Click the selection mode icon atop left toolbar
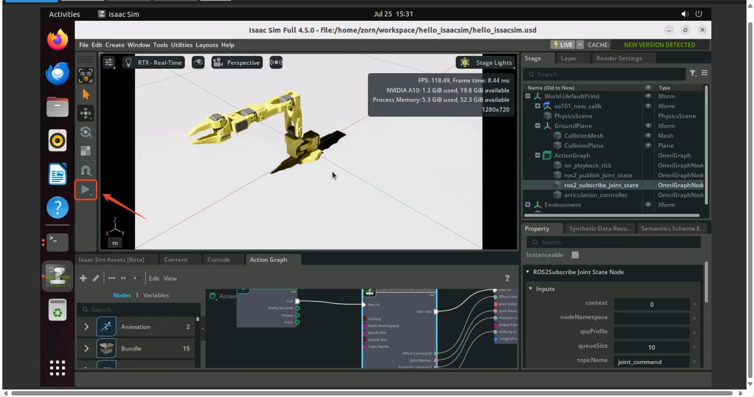 tap(86, 75)
